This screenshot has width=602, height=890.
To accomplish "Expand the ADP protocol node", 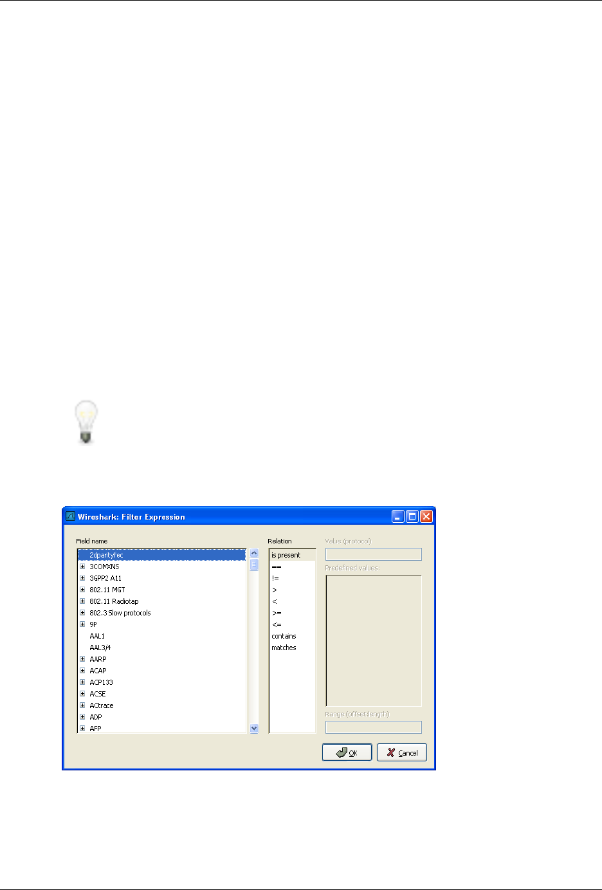I will [82, 717].
